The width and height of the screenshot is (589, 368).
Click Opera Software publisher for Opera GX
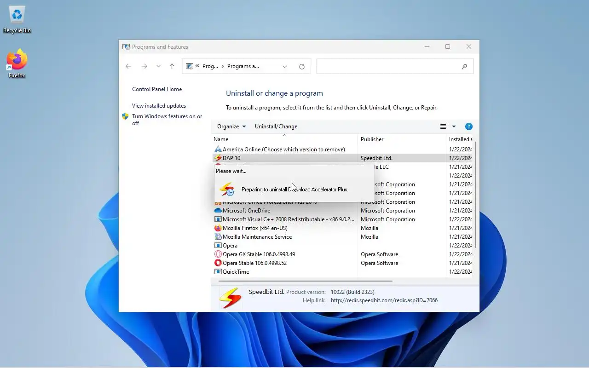click(379, 254)
